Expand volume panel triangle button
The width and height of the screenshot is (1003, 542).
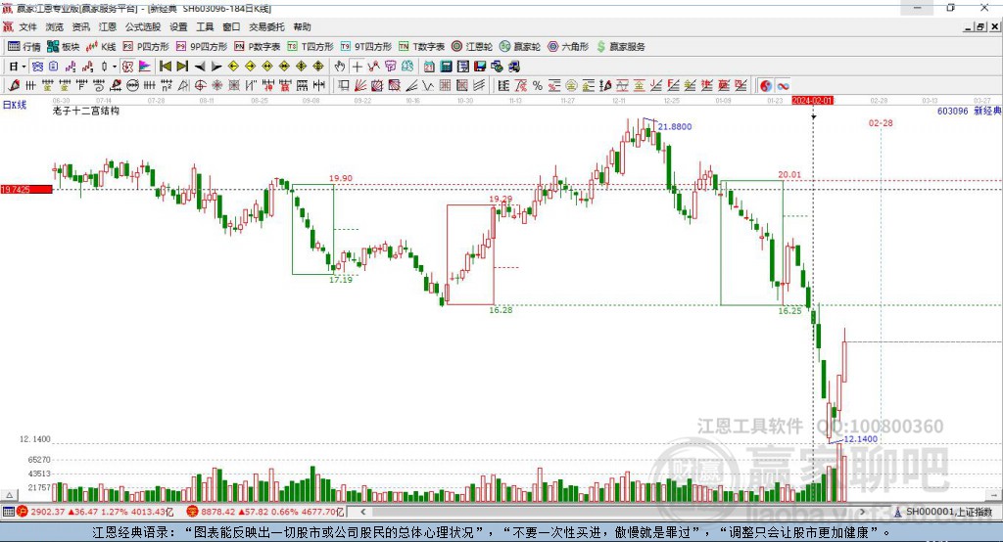pos(9,495)
